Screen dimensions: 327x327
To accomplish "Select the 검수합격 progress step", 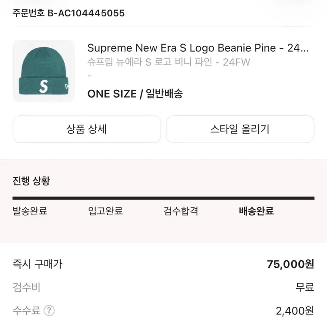I will pyautogui.click(x=181, y=211).
